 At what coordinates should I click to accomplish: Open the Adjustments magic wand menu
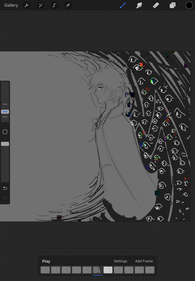click(x=40, y=5)
